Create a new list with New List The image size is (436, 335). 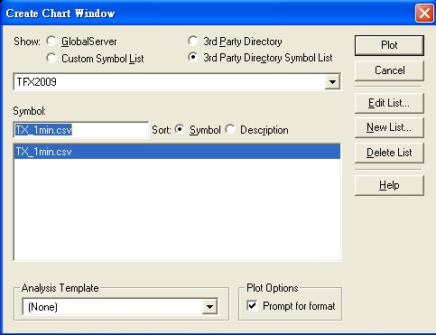(x=389, y=127)
